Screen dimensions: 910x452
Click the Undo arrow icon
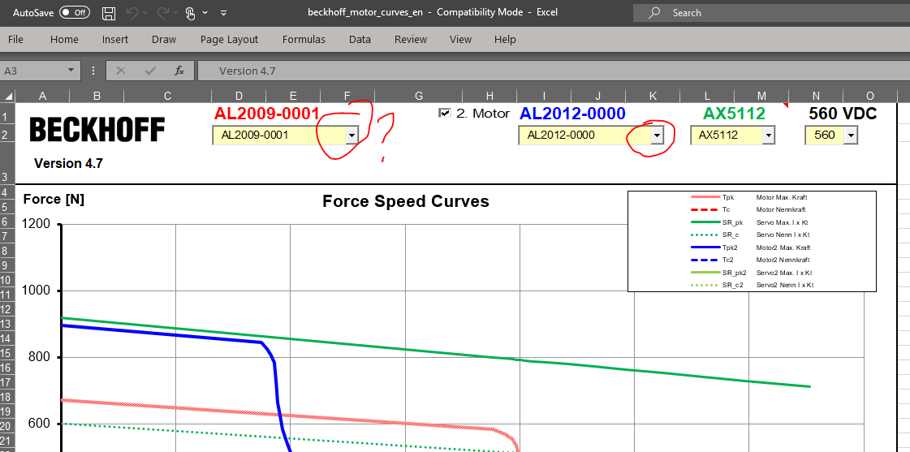pyautogui.click(x=132, y=13)
